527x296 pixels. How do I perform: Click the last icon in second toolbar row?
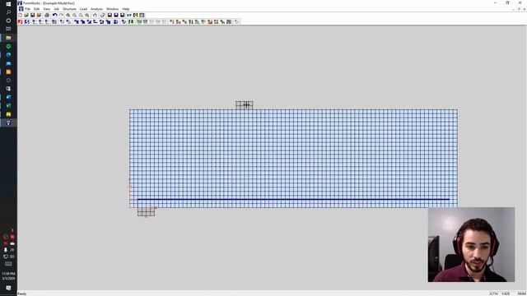coord(236,21)
